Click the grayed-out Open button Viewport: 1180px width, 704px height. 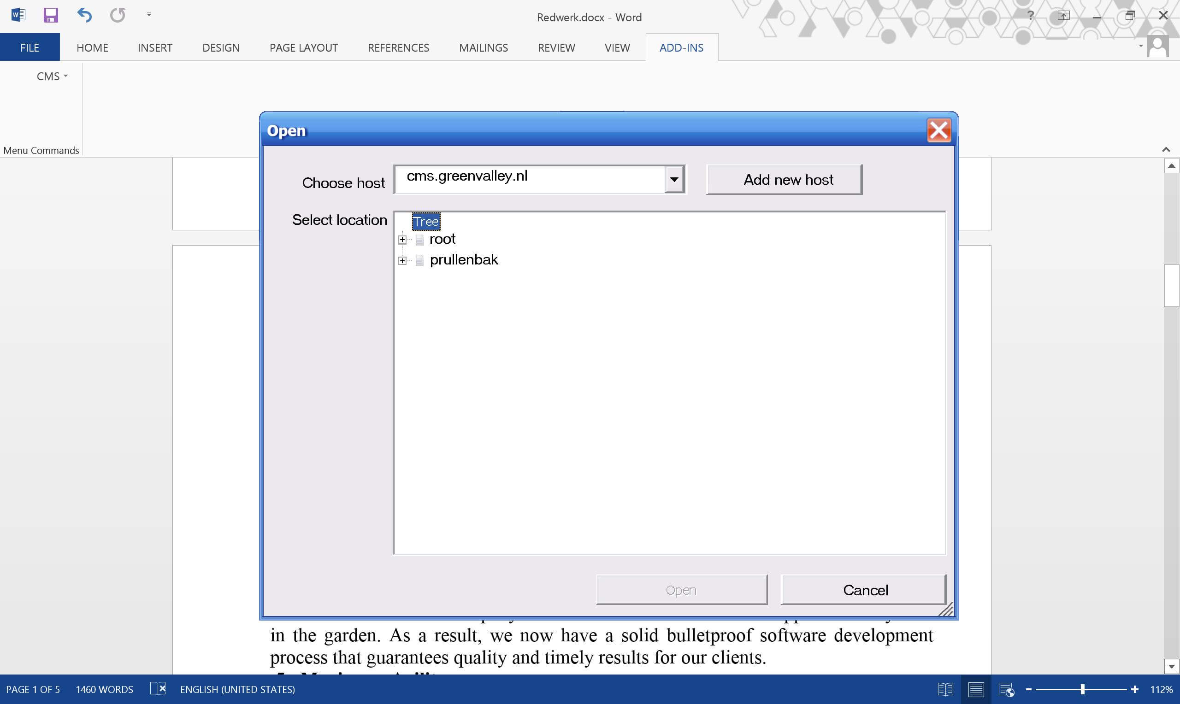click(682, 590)
